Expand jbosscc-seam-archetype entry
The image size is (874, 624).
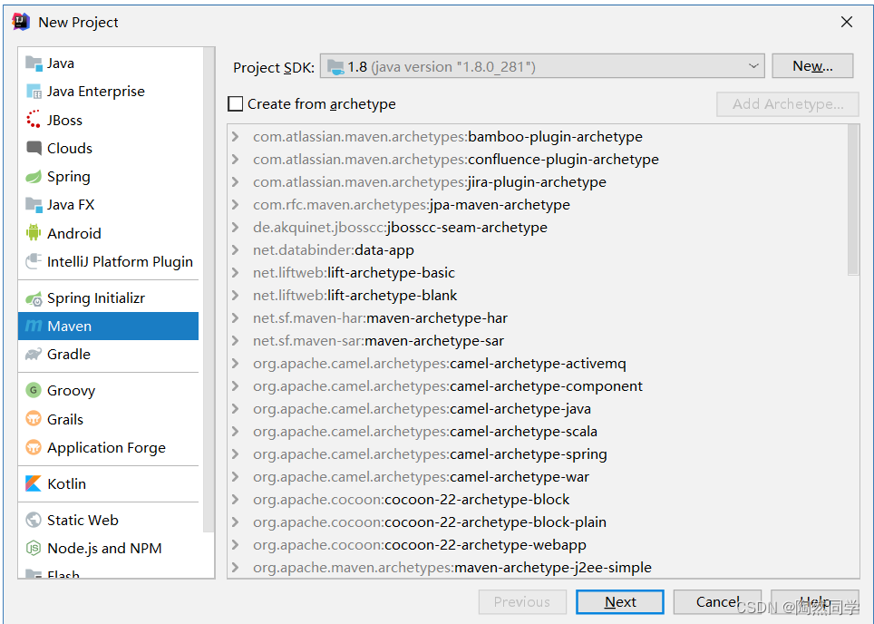[x=235, y=228]
